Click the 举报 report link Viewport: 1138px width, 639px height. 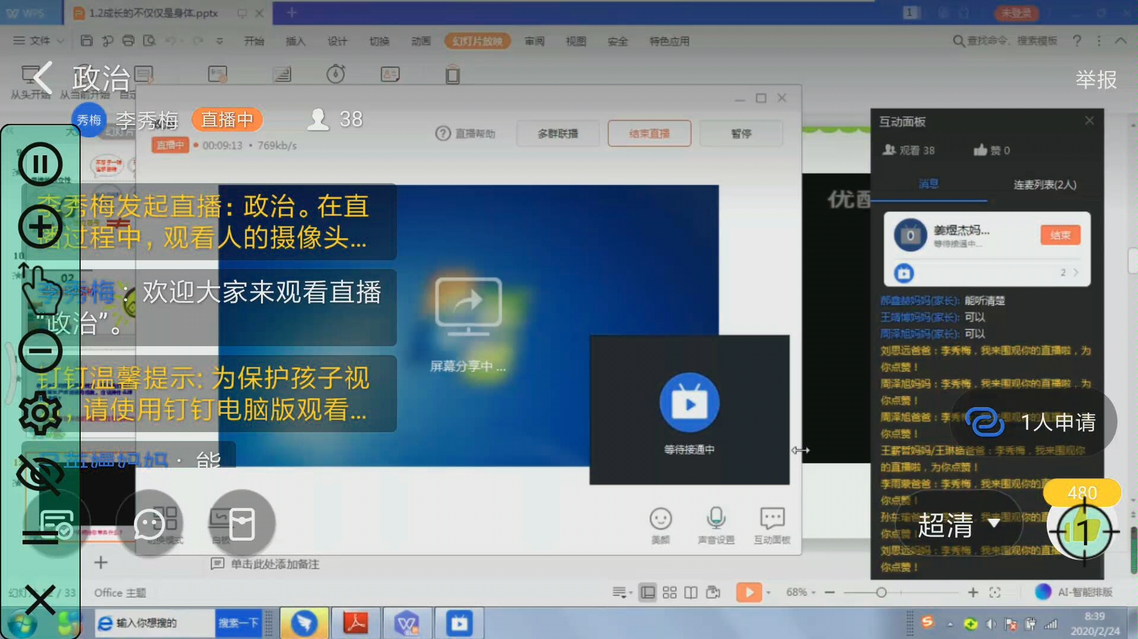click(x=1095, y=79)
